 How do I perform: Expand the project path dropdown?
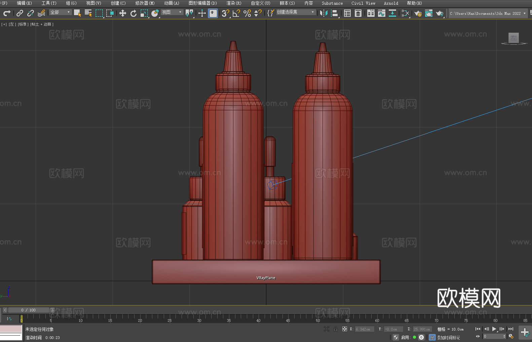coord(524,13)
